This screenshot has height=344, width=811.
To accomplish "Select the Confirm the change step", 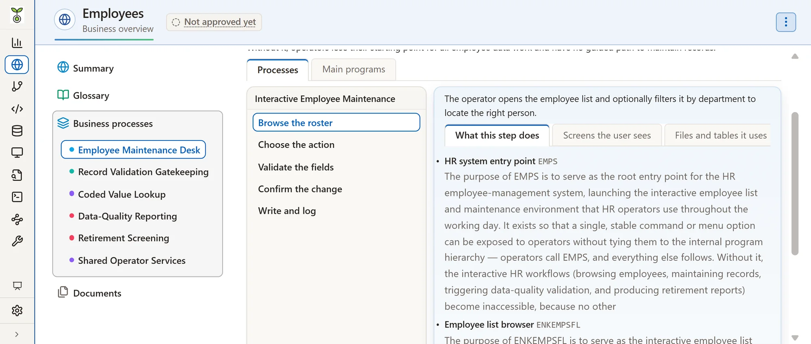I will (x=336, y=189).
